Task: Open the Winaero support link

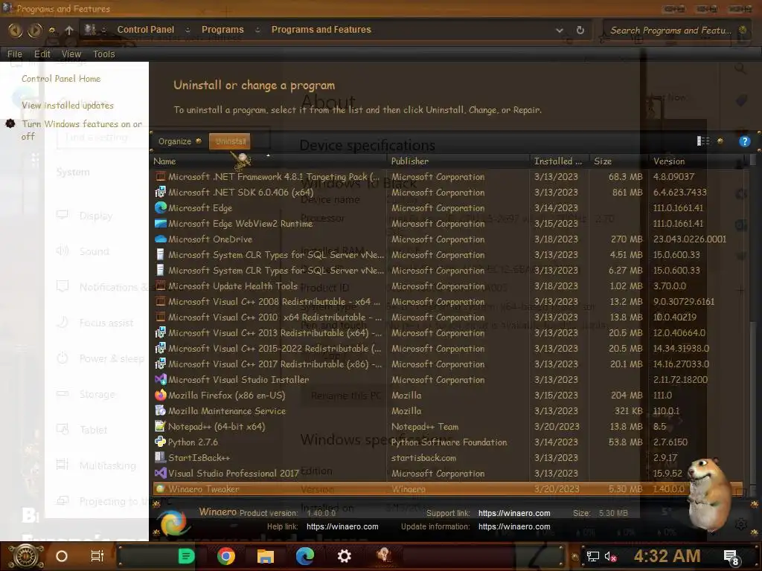Action: pyautogui.click(x=514, y=513)
